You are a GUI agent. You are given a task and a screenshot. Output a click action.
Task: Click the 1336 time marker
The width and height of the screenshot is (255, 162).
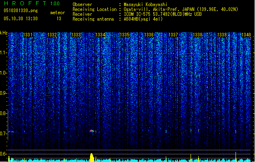click(149, 35)
